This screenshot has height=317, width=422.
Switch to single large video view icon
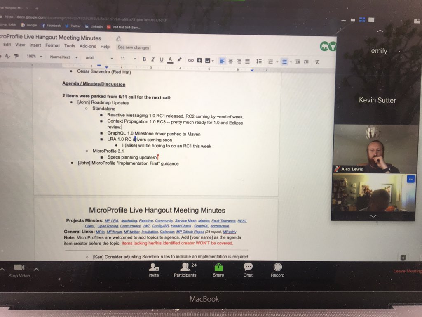click(371, 20)
